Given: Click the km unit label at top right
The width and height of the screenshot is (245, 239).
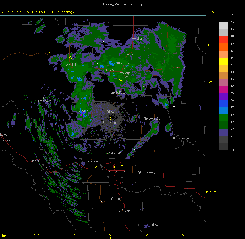Looking at the screenshot, I should pos(211,12).
